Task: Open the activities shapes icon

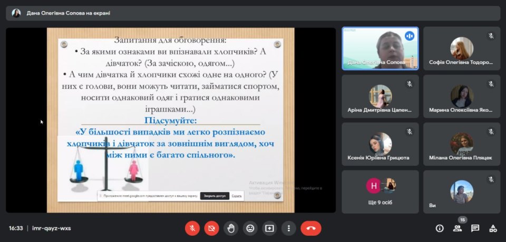Action: (493, 228)
